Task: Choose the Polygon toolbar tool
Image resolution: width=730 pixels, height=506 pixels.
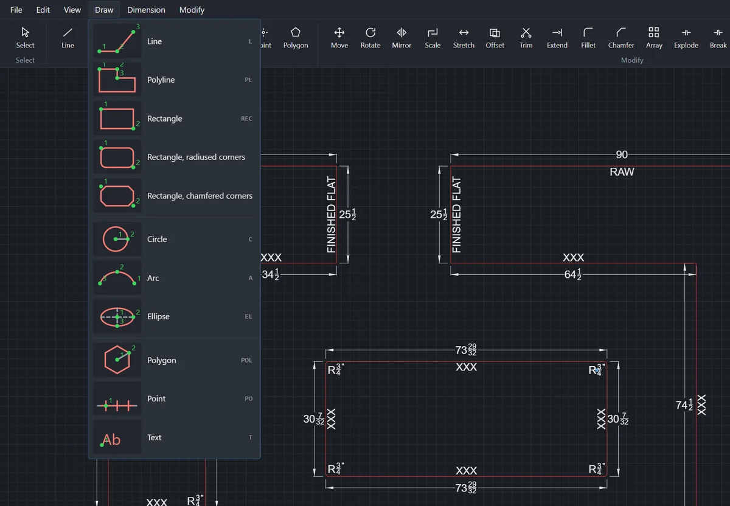Action: click(296, 38)
